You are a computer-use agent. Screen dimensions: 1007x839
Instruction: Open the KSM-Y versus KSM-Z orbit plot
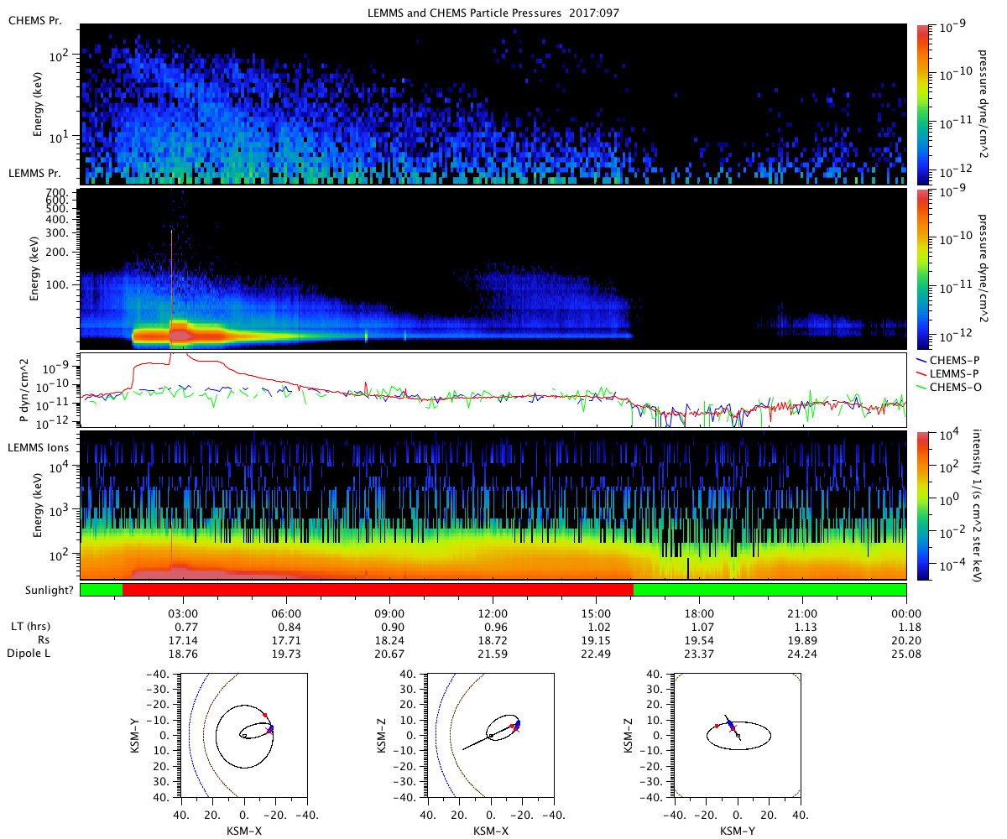pos(738,735)
